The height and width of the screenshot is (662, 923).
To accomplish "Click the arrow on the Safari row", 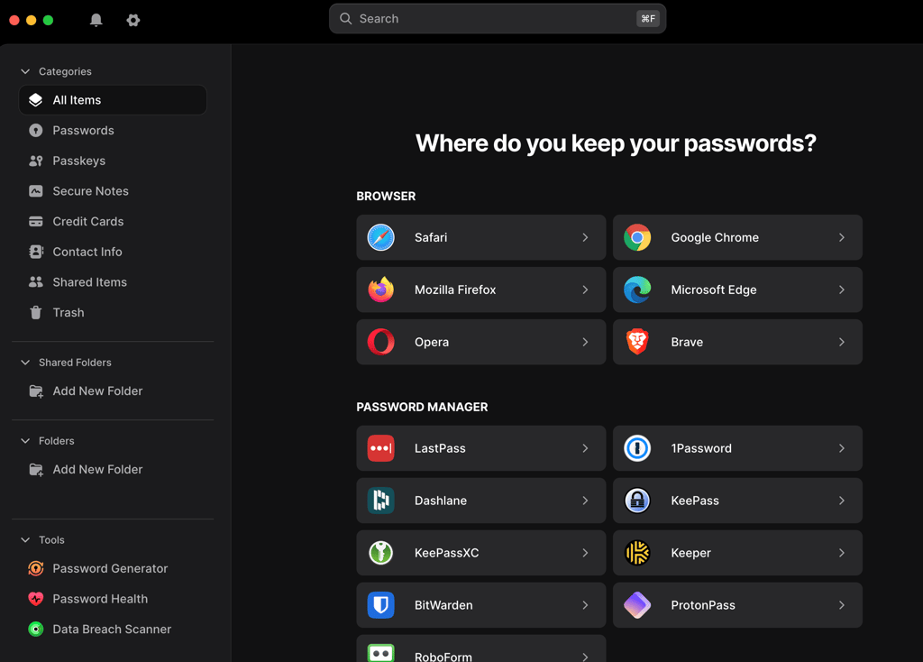I will 585,237.
